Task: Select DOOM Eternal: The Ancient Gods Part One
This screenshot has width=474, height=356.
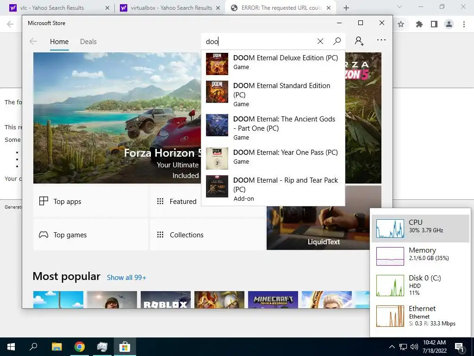Action: point(273,128)
